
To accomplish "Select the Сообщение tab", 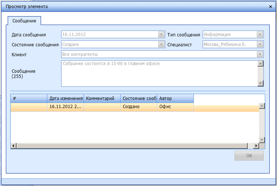I will [24, 21].
